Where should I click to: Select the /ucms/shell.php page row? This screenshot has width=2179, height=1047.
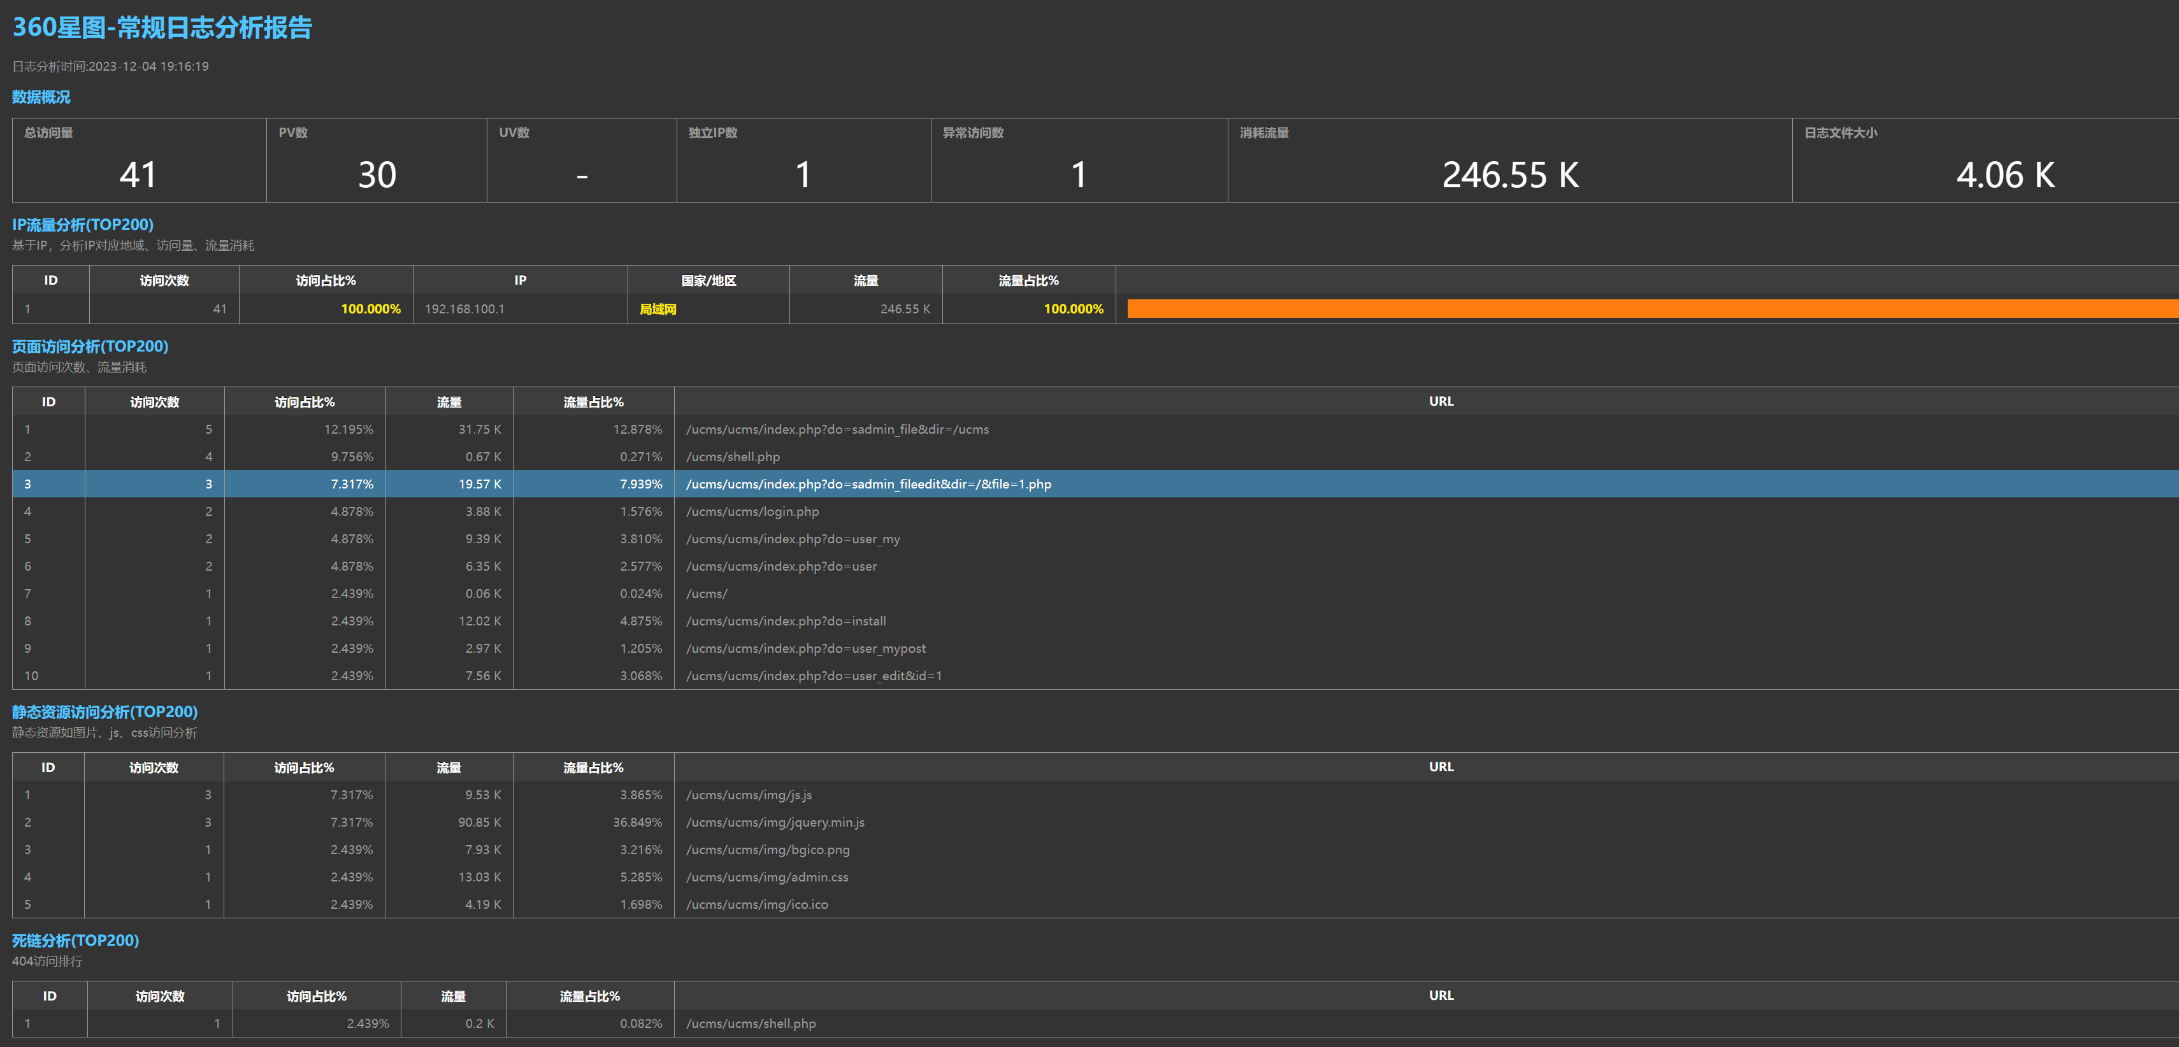[x=1095, y=457]
